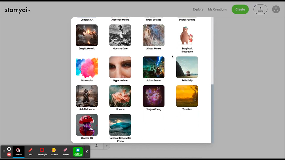Image resolution: width=285 pixels, height=160 pixels.
Task: Click the Tonalism caption text
Action: pos(187,109)
